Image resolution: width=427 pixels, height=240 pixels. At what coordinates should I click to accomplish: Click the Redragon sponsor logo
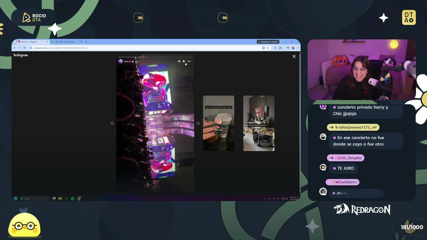(362, 209)
